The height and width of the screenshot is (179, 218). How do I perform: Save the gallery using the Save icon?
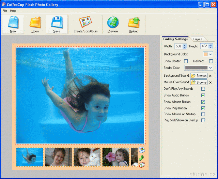(57, 24)
